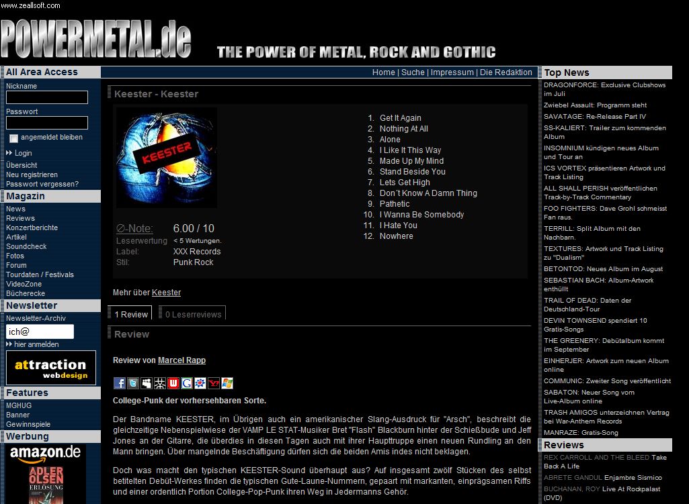Open Suche in the top navigation
Image resolution: width=689 pixels, height=504 pixels.
(x=413, y=72)
